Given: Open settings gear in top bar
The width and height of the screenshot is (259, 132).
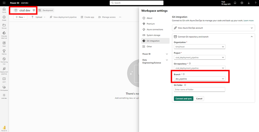Looking at the screenshot, I should click(242, 3).
